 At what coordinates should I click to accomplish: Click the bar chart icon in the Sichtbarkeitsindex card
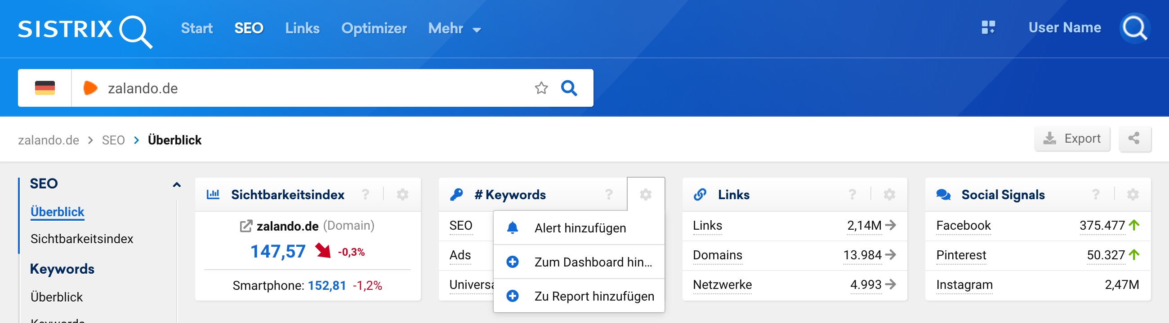tap(213, 194)
